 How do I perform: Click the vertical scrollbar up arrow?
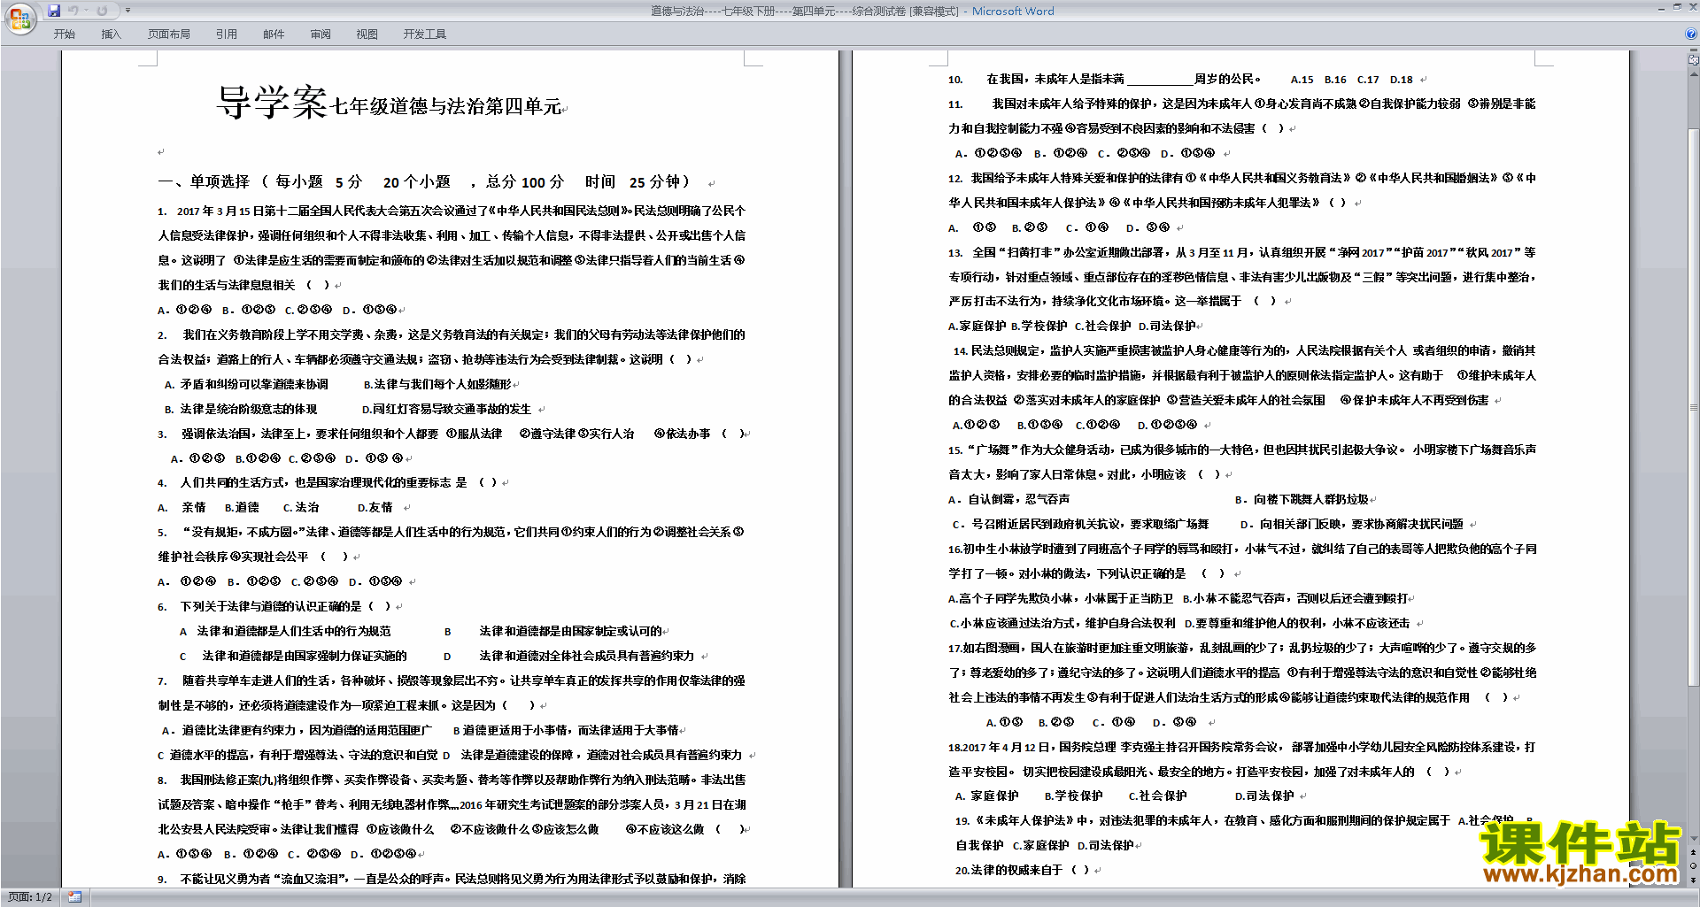(1693, 75)
